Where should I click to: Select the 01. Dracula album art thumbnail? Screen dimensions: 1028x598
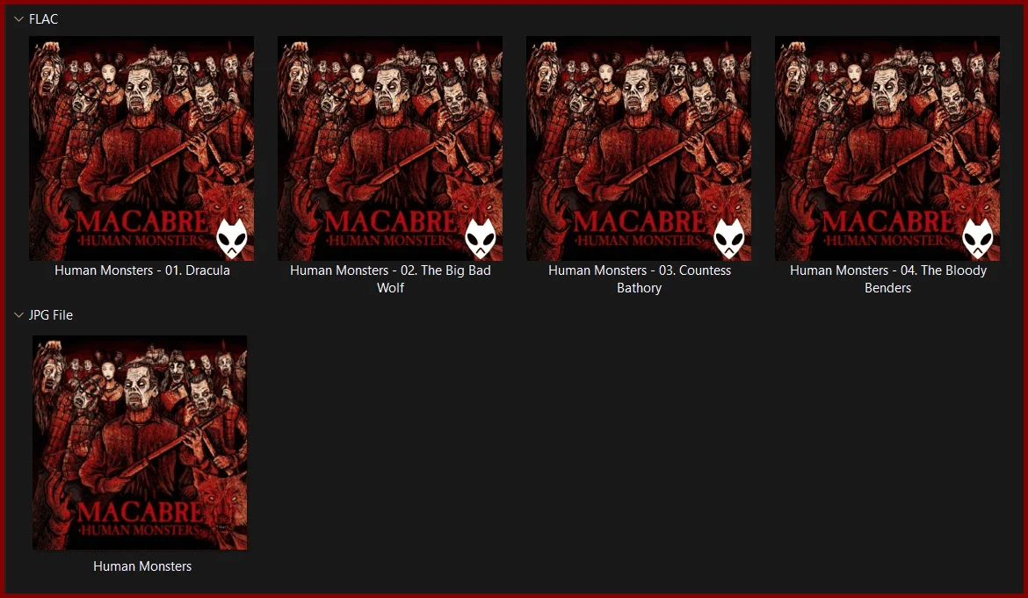click(x=141, y=148)
